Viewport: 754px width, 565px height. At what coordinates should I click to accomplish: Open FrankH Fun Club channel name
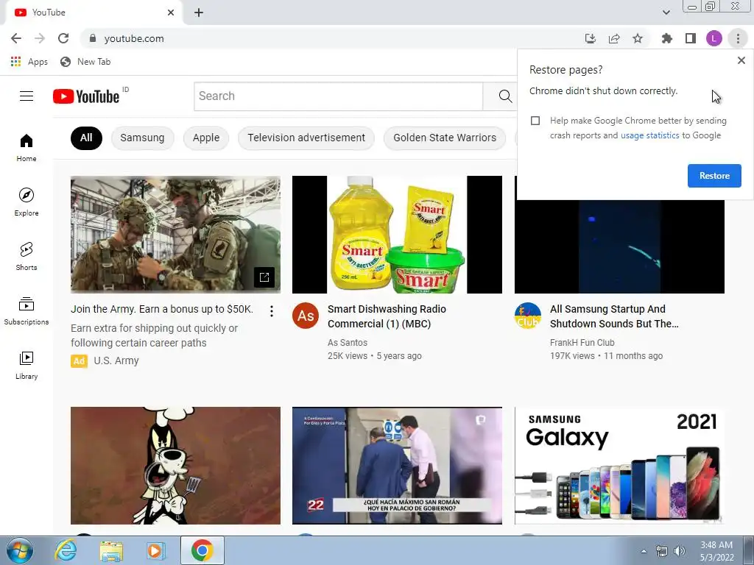coord(582,343)
